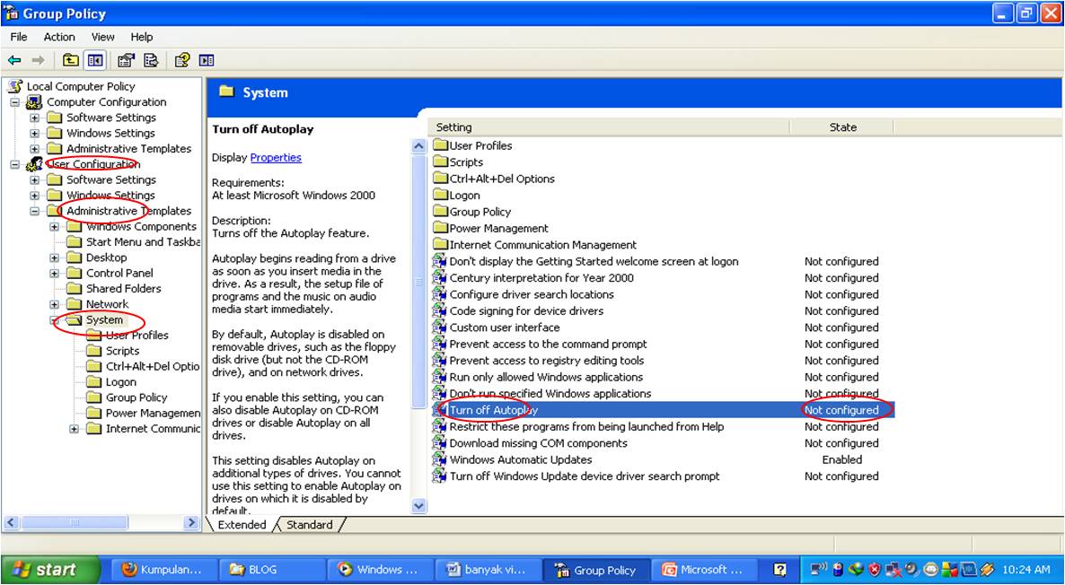
Task: Expand Software Settings under Computer Configuration
Action: point(35,118)
